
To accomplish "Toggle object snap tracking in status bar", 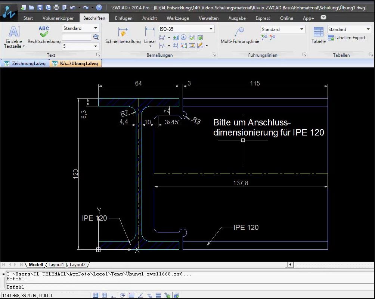I will pos(140,295).
